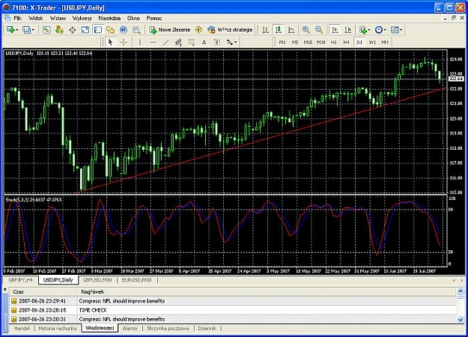Switch to the GBPJPY,H4 chart tab
Image resolution: width=468 pixels, height=337 pixels.
pyautogui.click(x=20, y=280)
